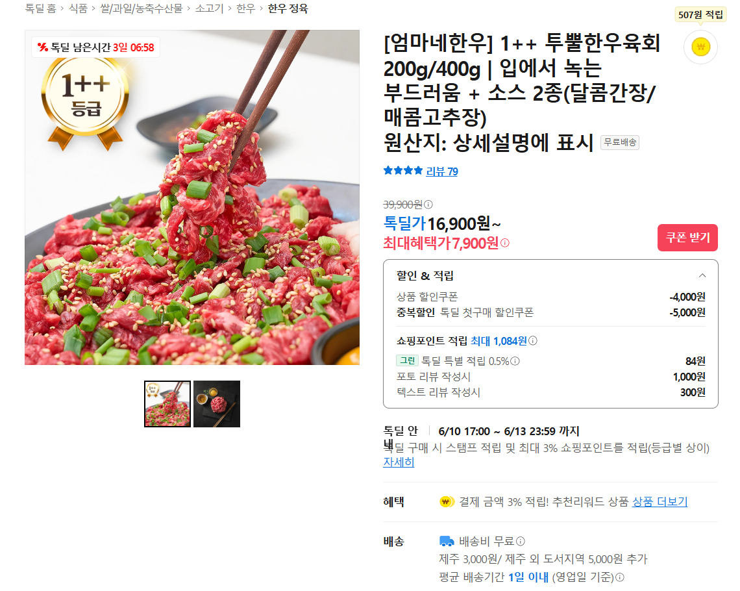Open 식품 category in breadcrumb
Viewport: 740px width, 591px height.
(x=79, y=8)
